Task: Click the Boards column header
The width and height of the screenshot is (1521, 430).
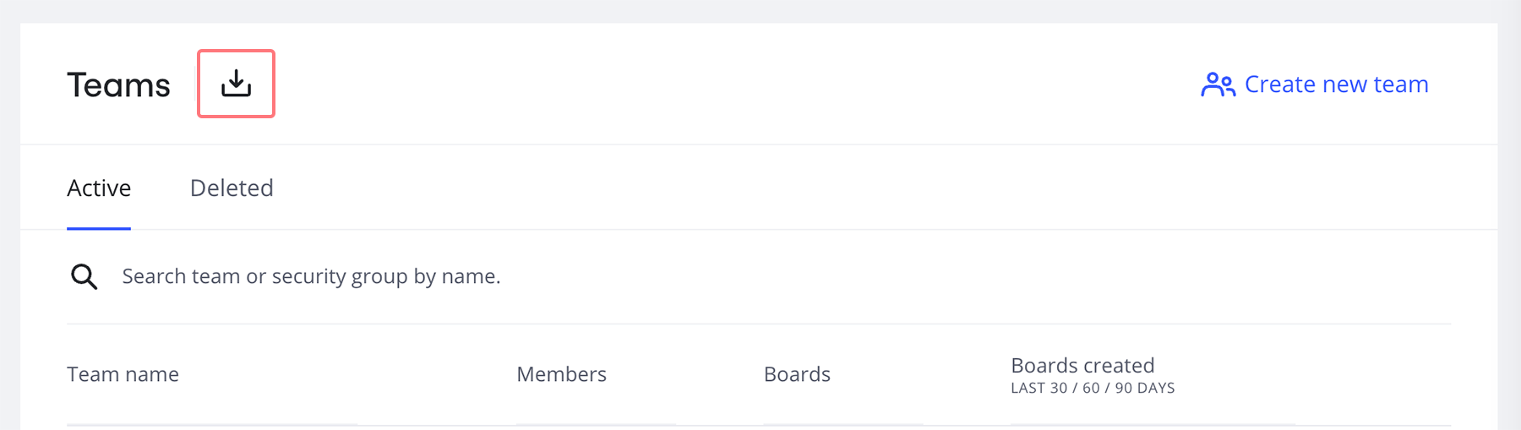Action: tap(797, 374)
